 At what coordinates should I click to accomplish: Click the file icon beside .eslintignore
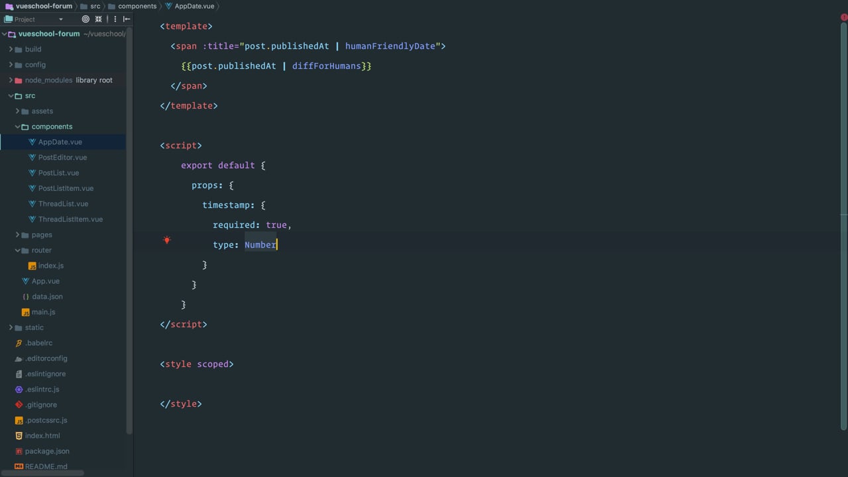pos(19,374)
